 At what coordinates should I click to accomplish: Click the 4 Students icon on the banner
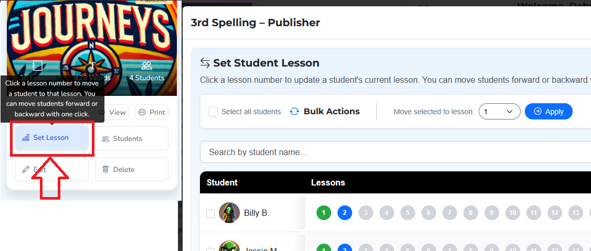click(146, 66)
